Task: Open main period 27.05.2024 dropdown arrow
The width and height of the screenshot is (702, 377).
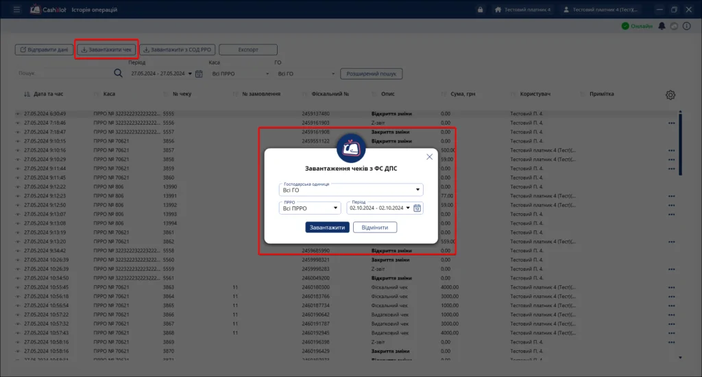Action: click(x=190, y=73)
